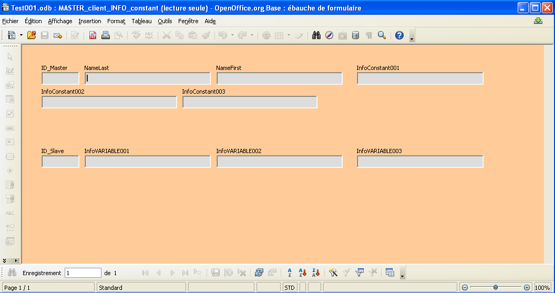Image resolution: width=555 pixels, height=293 pixels.
Task: Apply AutoFilter to the form records
Action: pos(333,272)
